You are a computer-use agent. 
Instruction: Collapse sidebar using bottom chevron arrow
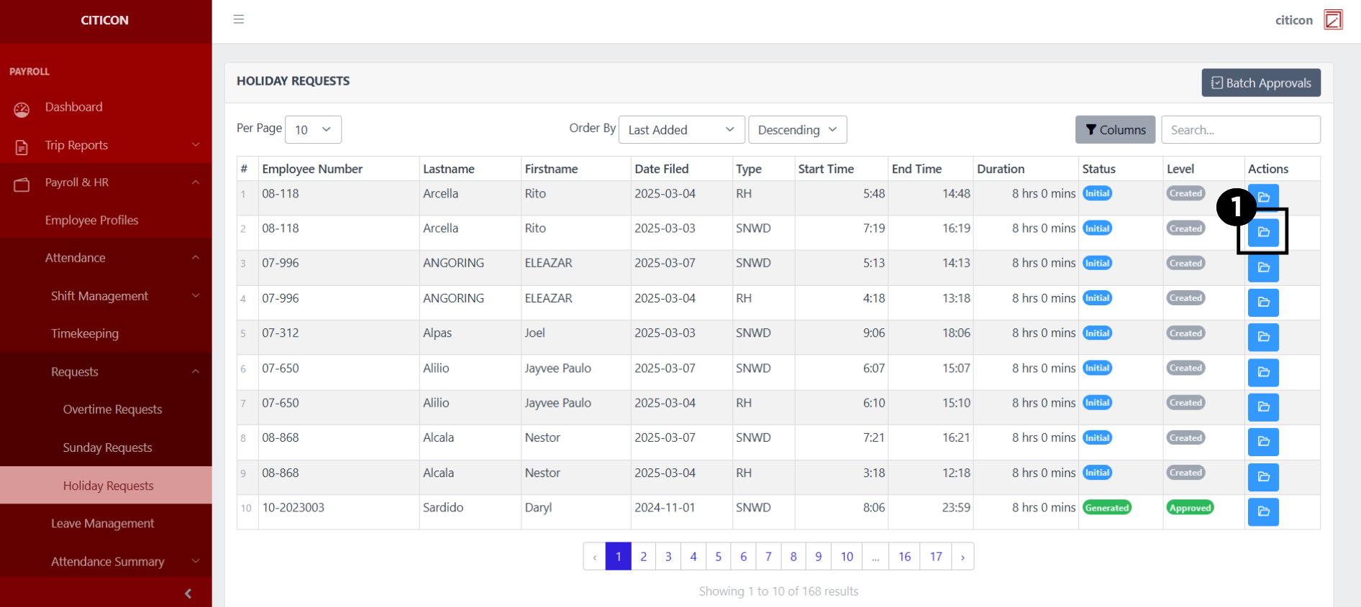pyautogui.click(x=188, y=593)
